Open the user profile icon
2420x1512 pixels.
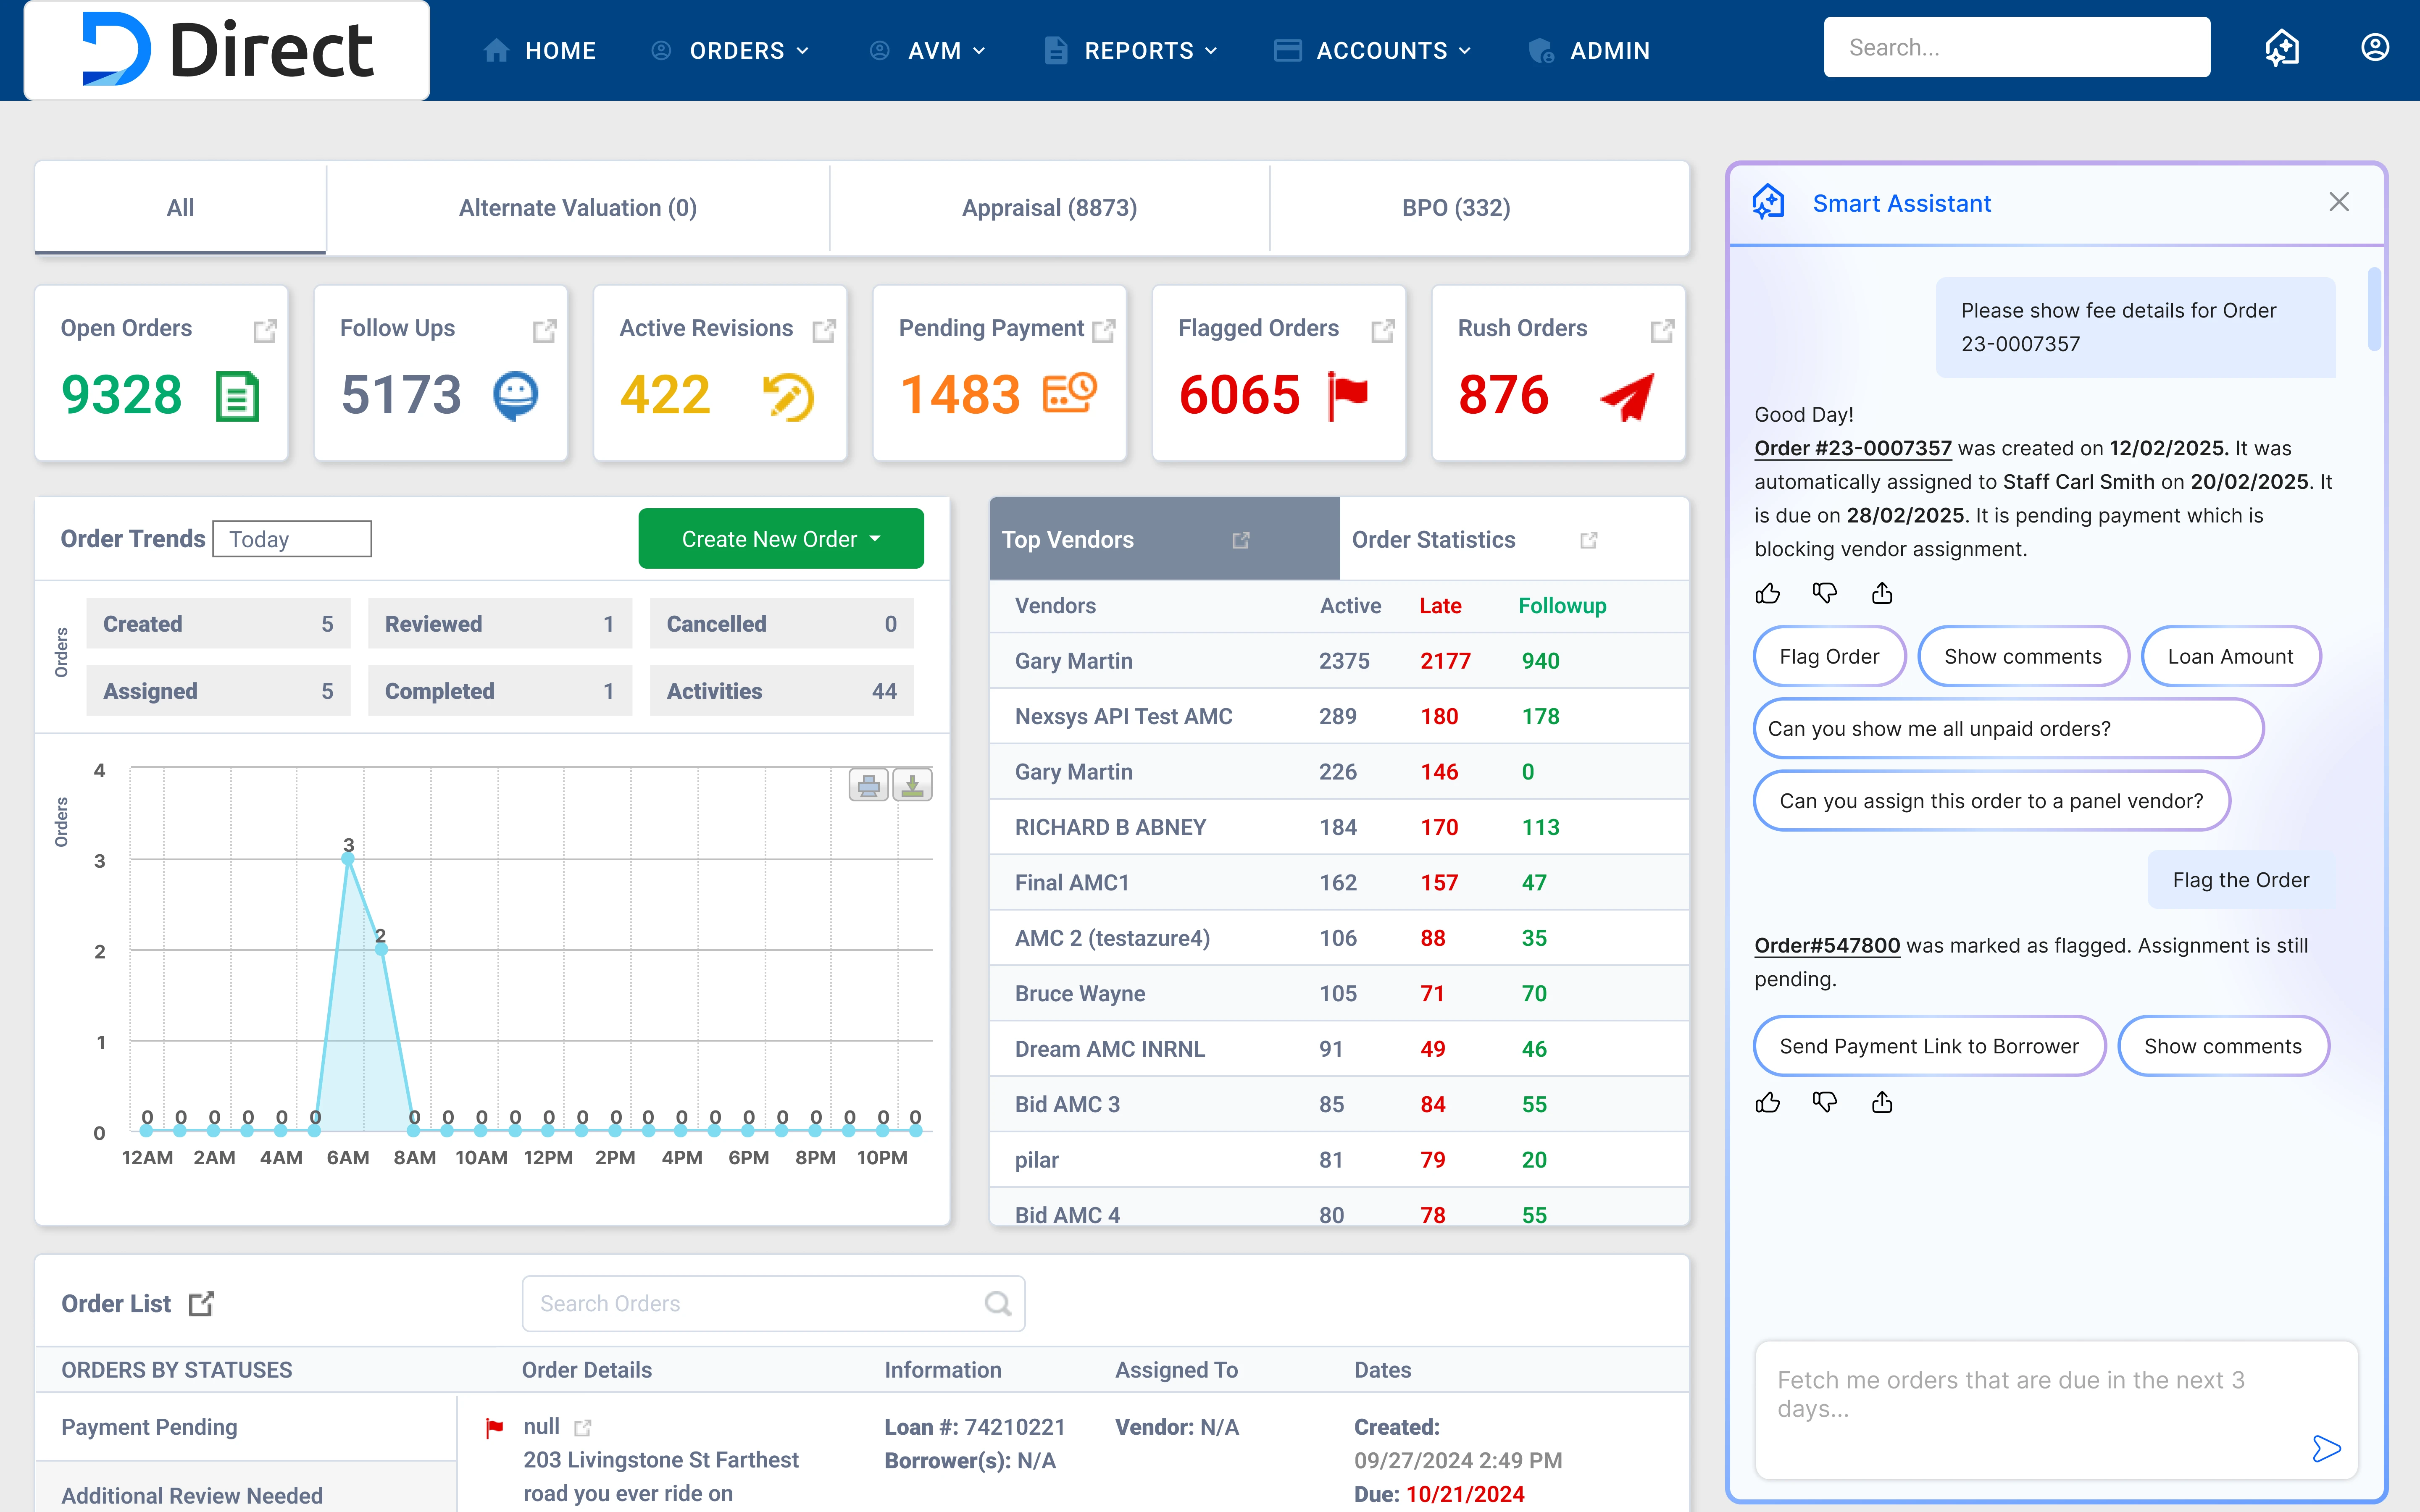(2375, 47)
